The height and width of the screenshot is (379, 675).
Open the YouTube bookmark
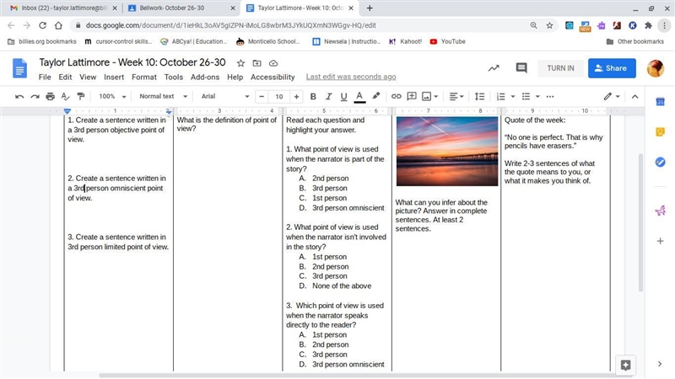(x=448, y=41)
